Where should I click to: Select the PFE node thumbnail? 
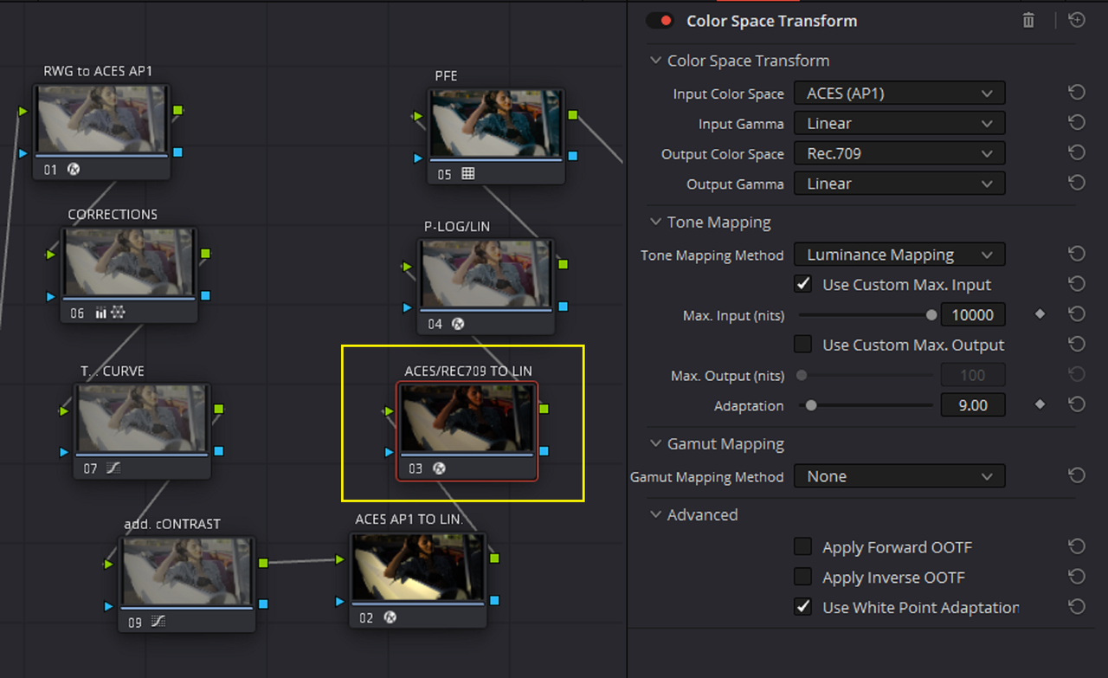coord(496,125)
